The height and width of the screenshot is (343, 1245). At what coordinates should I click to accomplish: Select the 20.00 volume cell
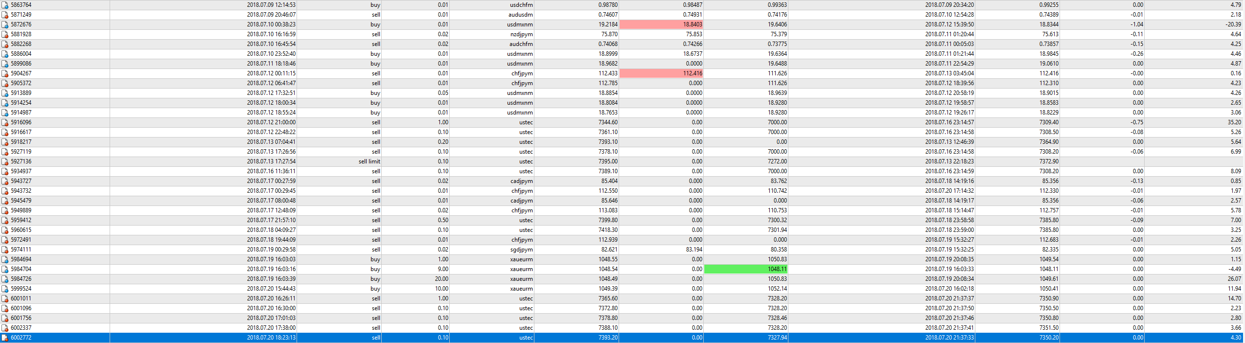441,279
